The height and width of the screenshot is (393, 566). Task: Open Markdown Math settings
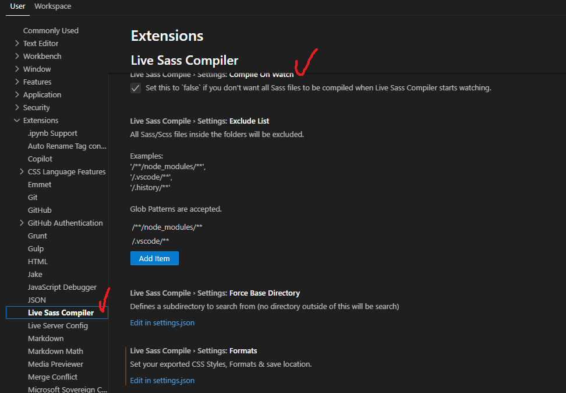pos(55,352)
